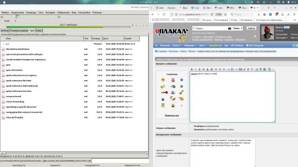The height and width of the screenshot is (167, 298).
Task: Click the camera icon in Yaplakal search
Action: click(230, 28)
